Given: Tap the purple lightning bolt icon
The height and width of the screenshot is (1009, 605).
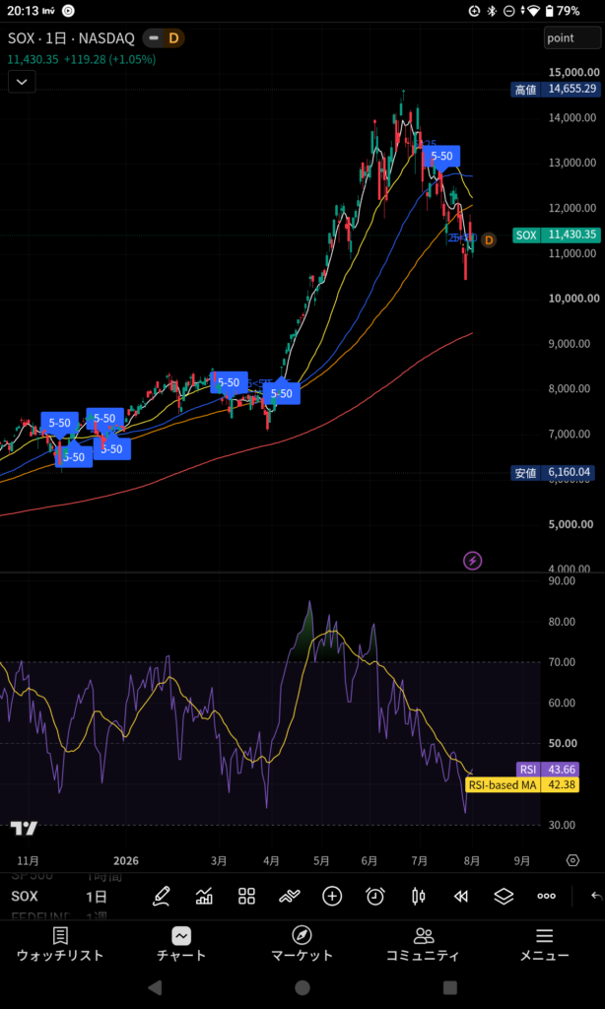Looking at the screenshot, I should click(472, 561).
